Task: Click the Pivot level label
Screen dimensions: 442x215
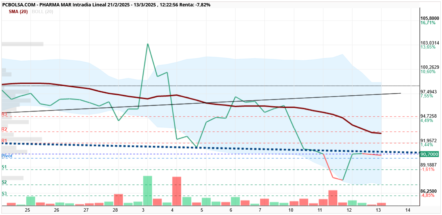Action: pos(7,156)
